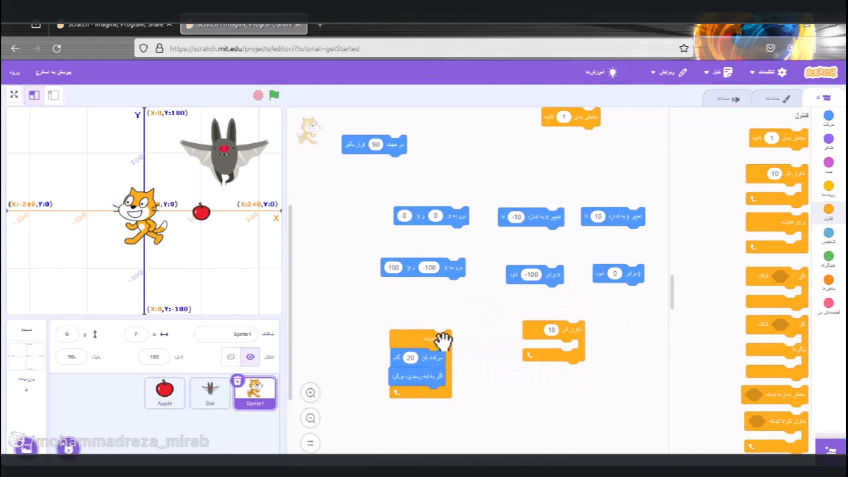Click the sprite direction field
The height and width of the screenshot is (477, 848).
click(72, 357)
